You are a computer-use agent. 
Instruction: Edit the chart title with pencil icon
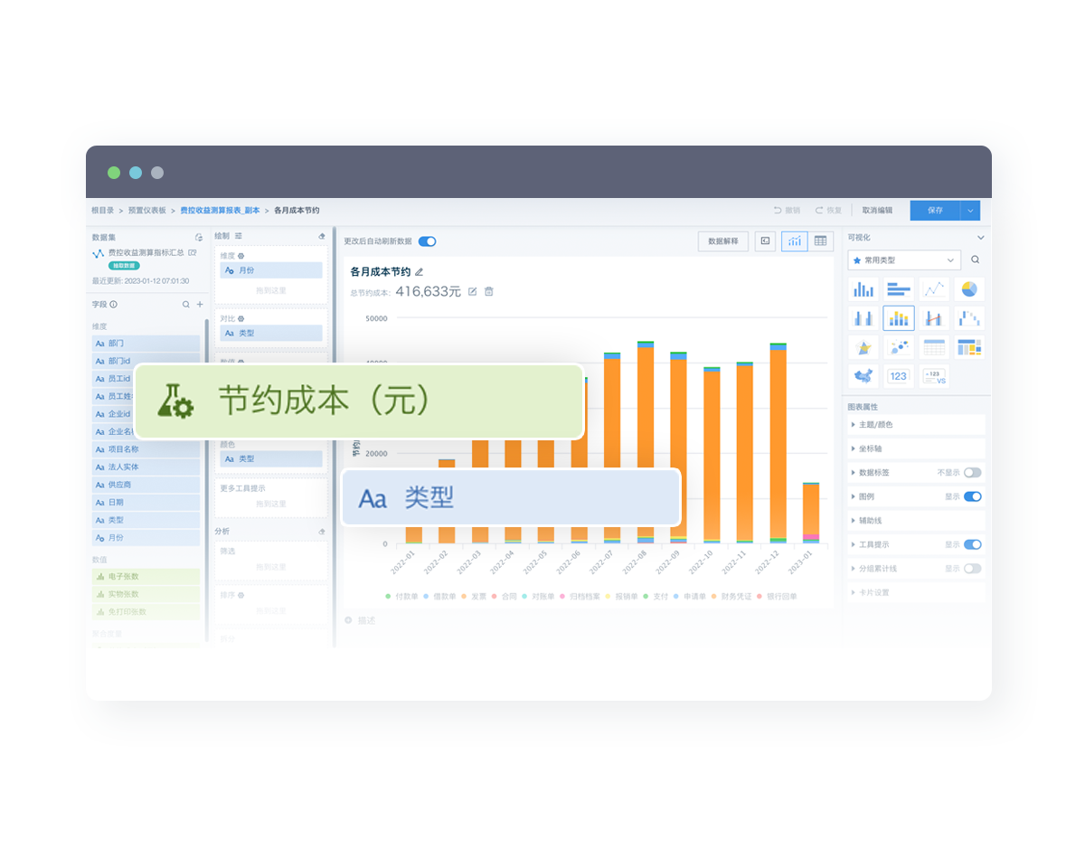point(419,271)
